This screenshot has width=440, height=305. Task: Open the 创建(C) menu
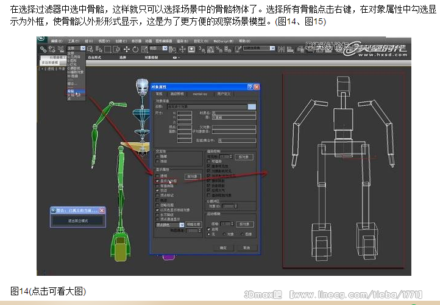pyautogui.click(x=121, y=41)
